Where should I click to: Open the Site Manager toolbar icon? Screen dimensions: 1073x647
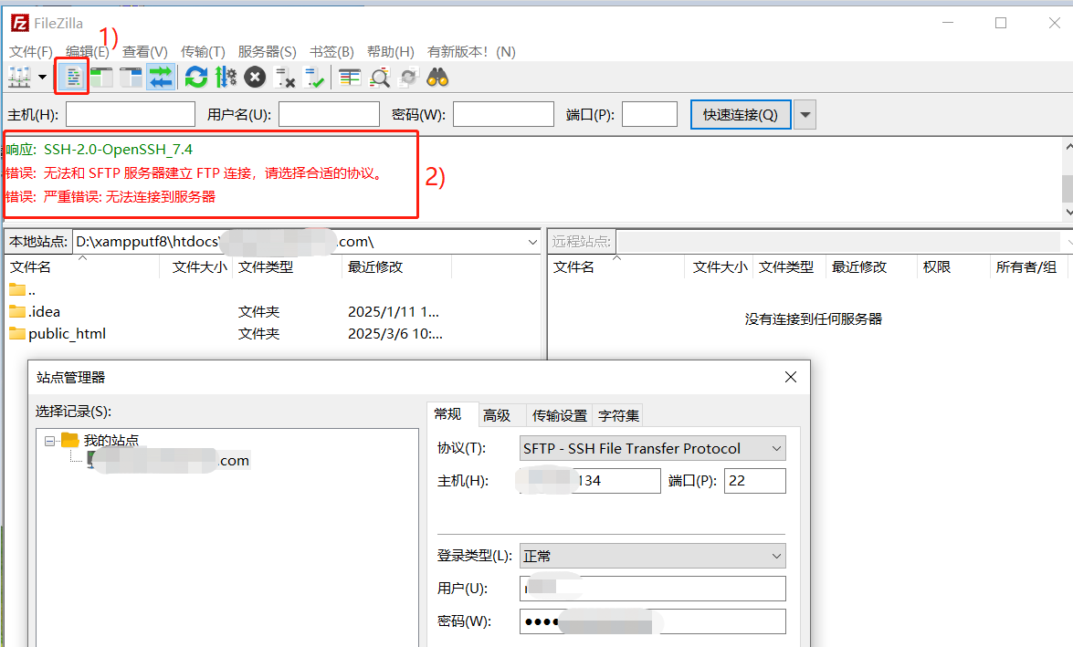click(19, 78)
